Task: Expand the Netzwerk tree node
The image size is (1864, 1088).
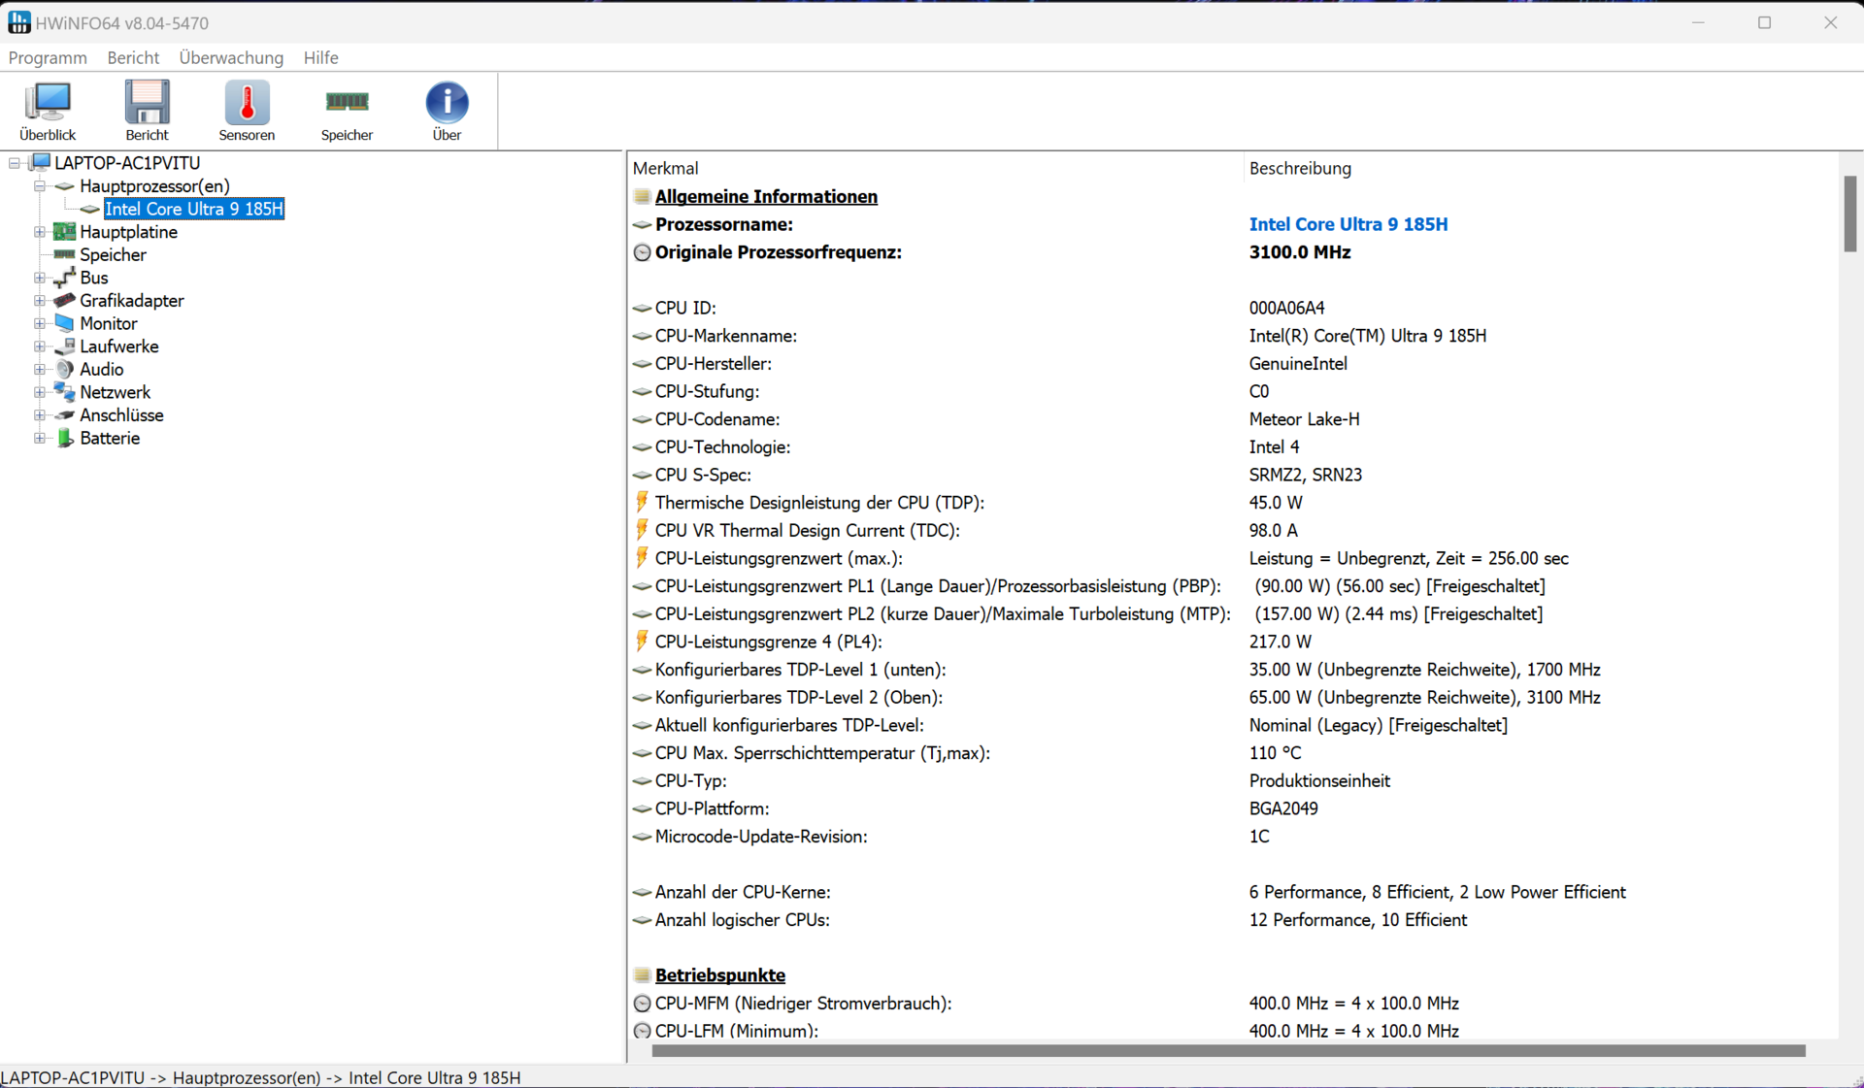Action: [x=40, y=392]
